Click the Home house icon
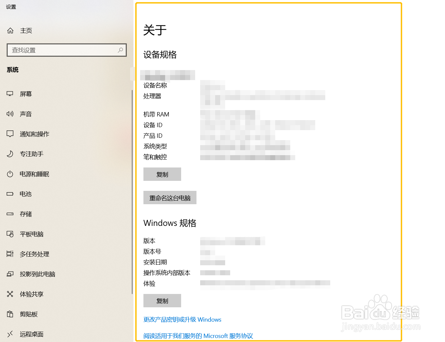 pyautogui.click(x=10, y=31)
